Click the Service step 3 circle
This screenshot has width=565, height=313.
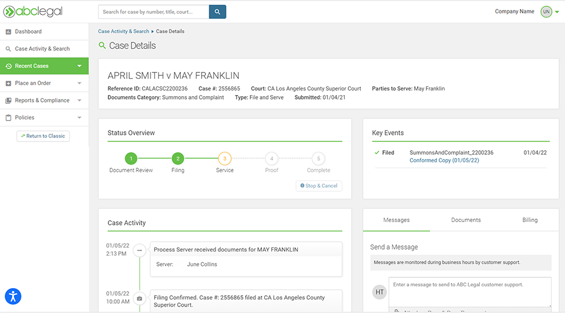(x=225, y=158)
